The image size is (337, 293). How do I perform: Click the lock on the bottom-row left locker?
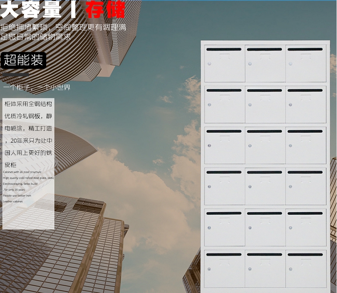(x=209, y=269)
